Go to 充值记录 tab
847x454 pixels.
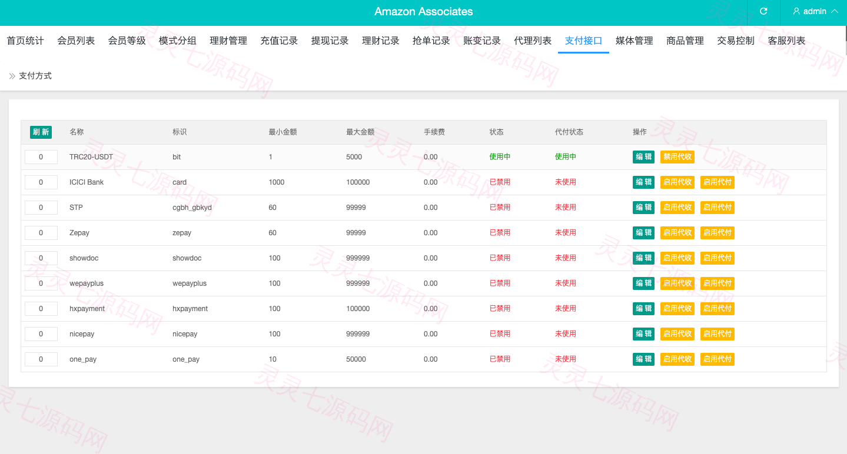tap(279, 41)
